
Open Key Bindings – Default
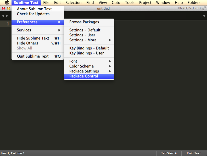(89, 48)
